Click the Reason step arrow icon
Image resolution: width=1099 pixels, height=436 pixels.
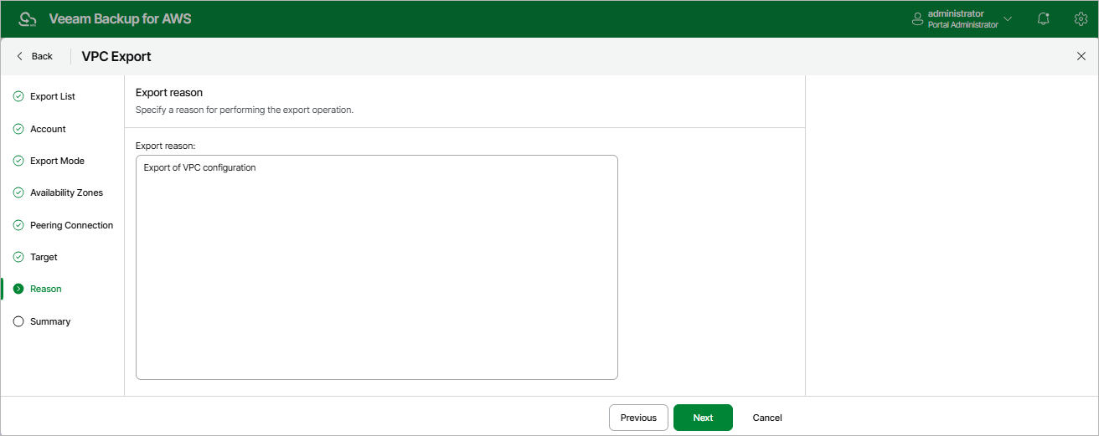18,289
